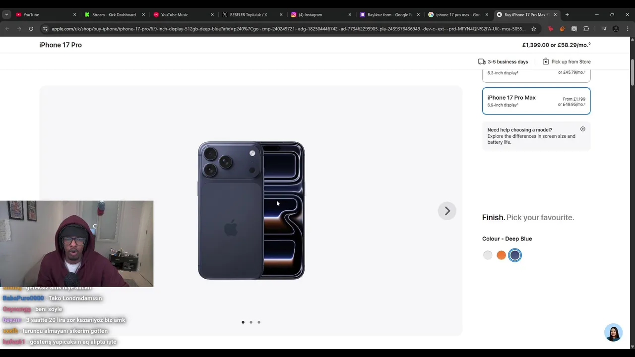Open the orange extension icon
Screen dimensions: 635x357
point(562,29)
